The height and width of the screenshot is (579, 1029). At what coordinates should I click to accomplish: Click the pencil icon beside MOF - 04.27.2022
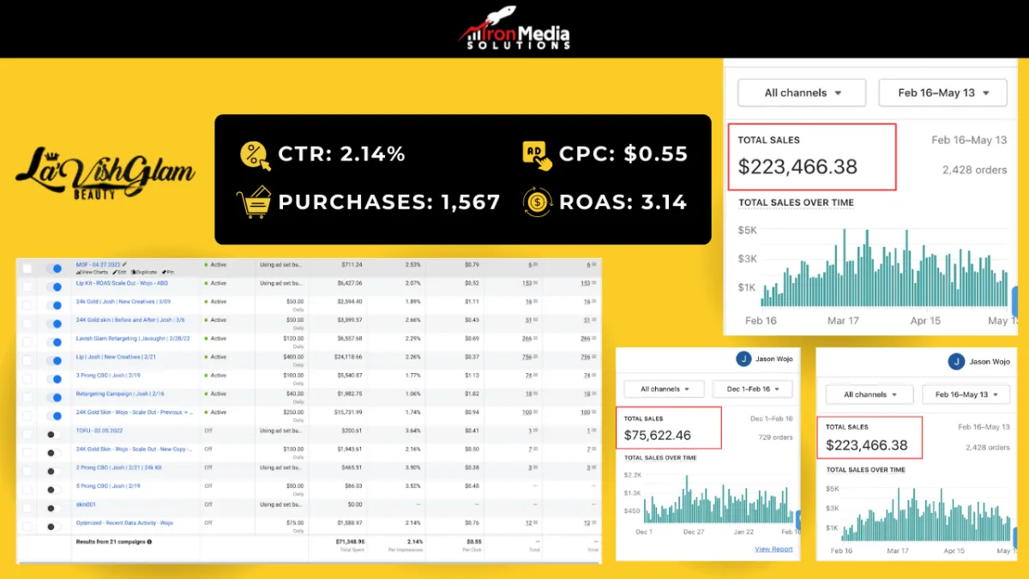click(124, 264)
